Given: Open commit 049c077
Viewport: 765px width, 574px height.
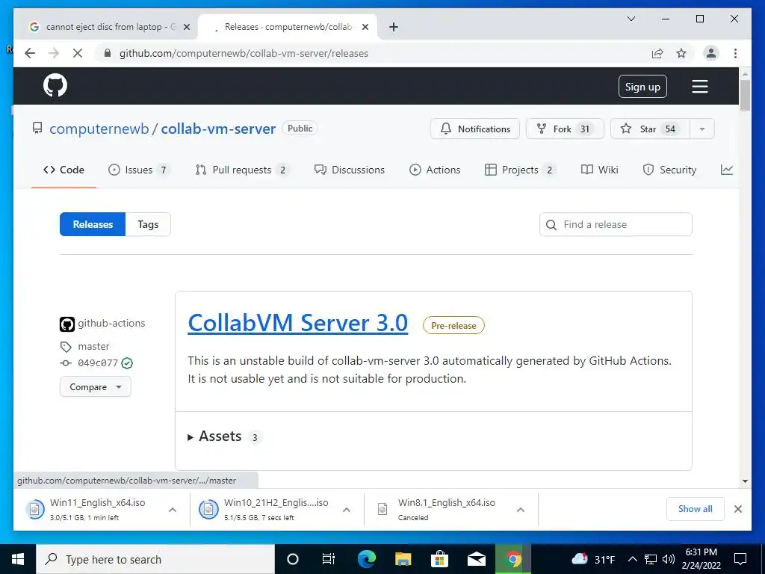Looking at the screenshot, I should [x=98, y=363].
